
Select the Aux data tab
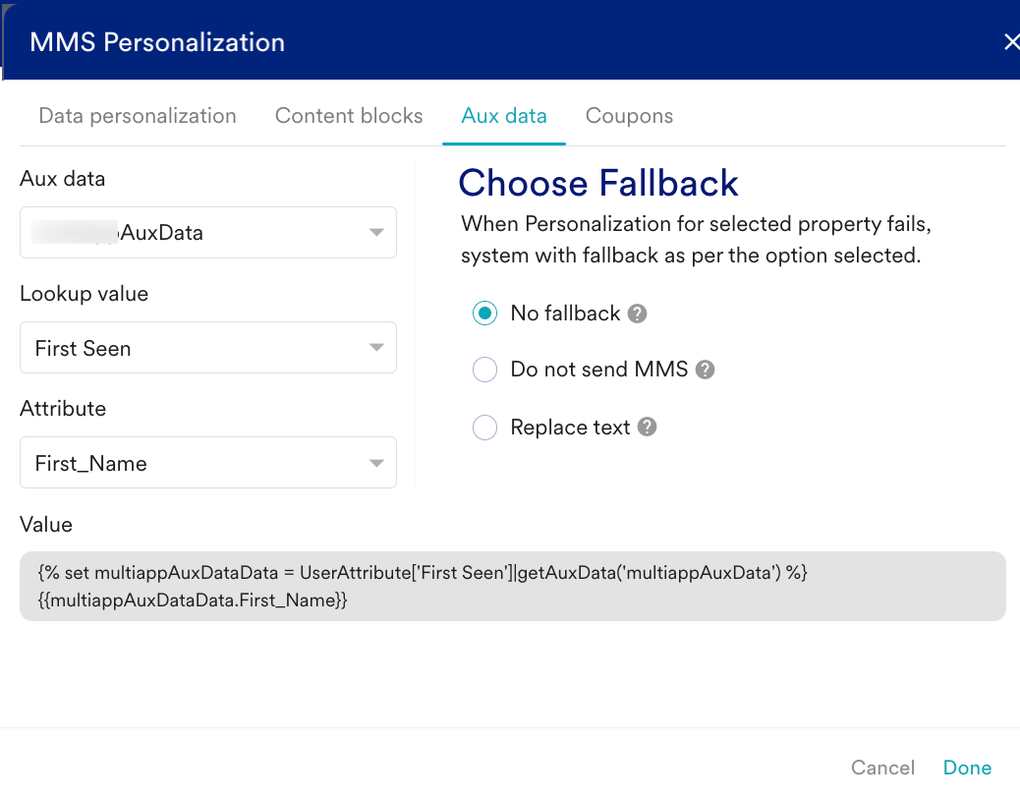[504, 116]
